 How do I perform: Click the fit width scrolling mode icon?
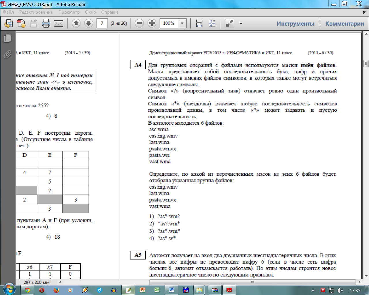pos(199,23)
